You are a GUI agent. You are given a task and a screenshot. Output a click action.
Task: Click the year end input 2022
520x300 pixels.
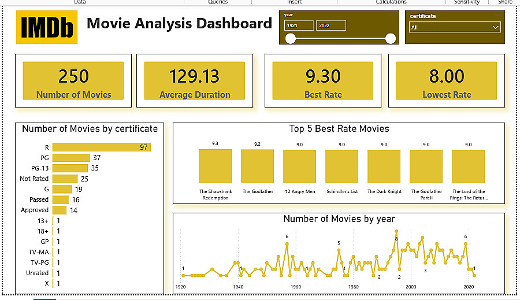click(x=330, y=25)
